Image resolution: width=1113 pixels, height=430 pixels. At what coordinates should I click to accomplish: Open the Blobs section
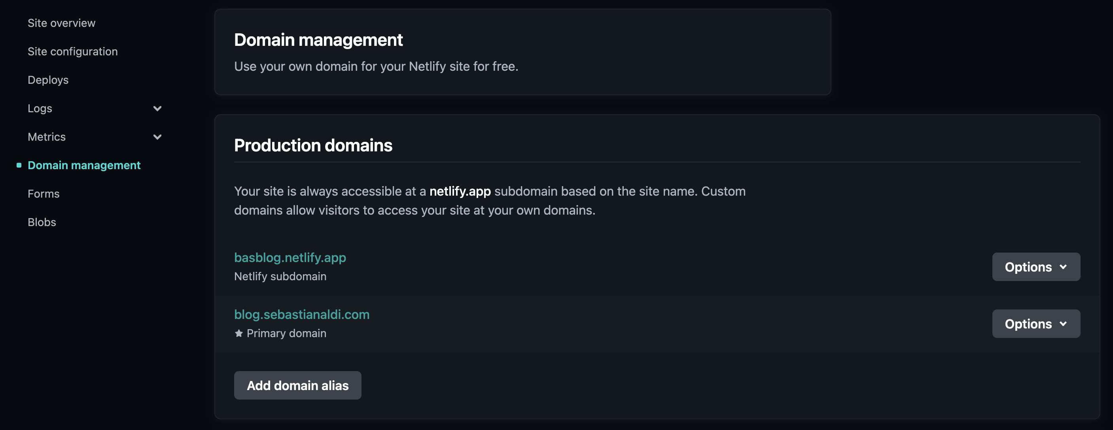pos(42,222)
